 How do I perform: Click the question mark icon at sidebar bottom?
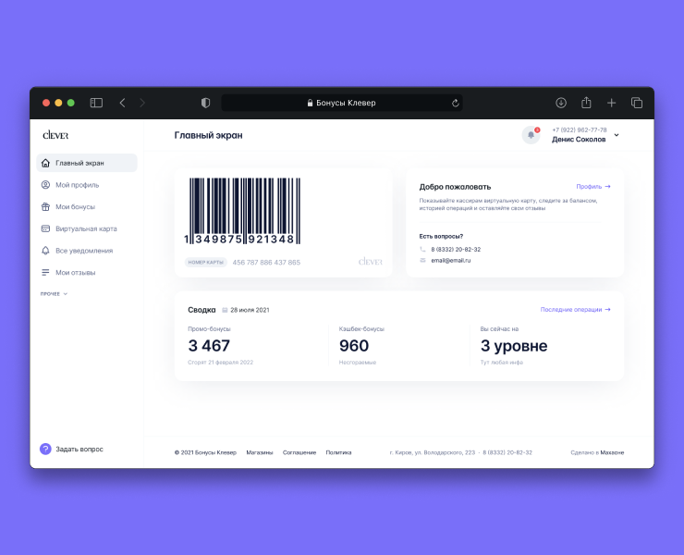pos(45,449)
